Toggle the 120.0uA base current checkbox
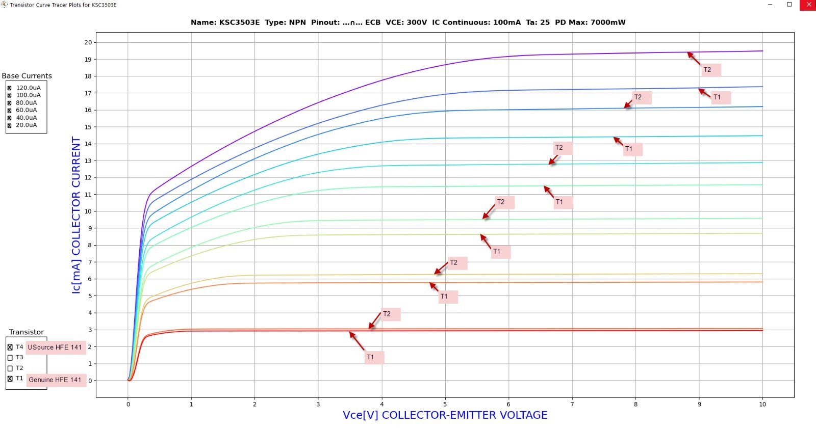Viewport: 816px width, 429px height. [x=10, y=88]
